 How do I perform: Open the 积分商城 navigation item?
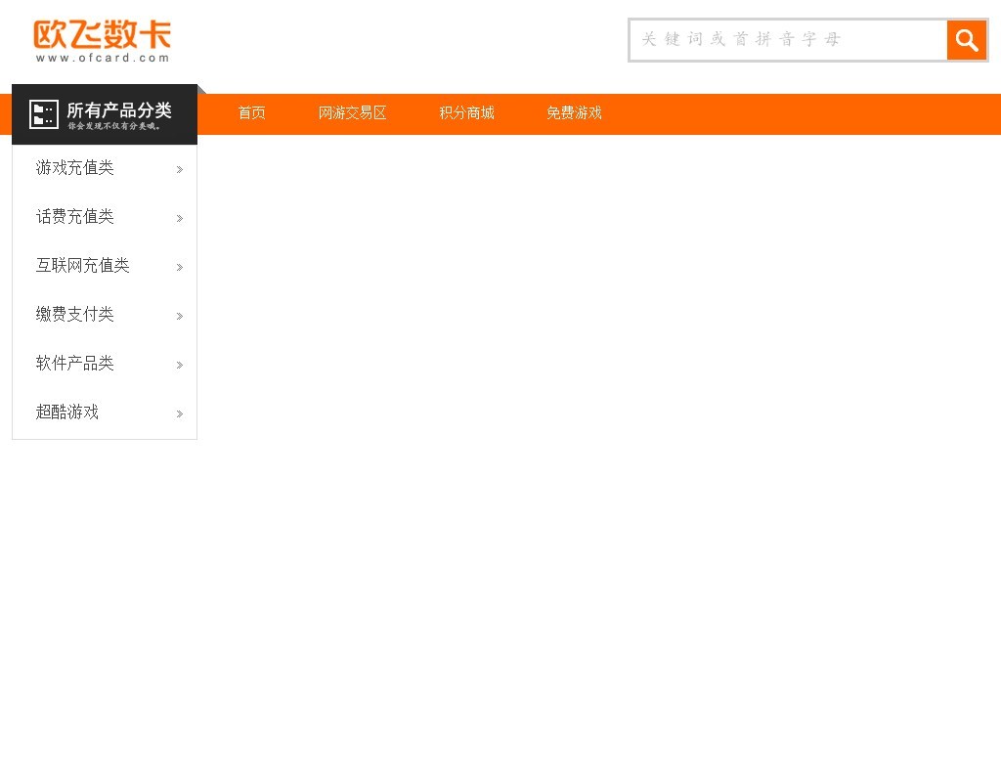(x=466, y=113)
